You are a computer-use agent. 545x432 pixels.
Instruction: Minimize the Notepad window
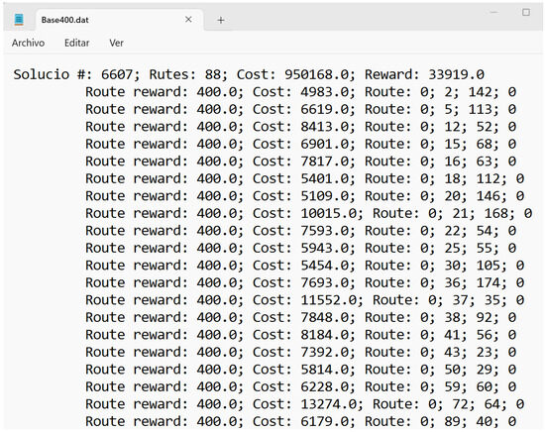tap(493, 13)
